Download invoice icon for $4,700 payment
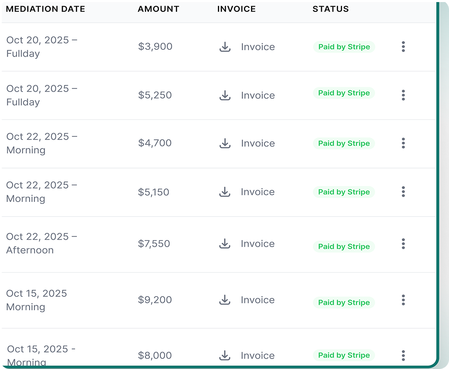 click(x=225, y=143)
